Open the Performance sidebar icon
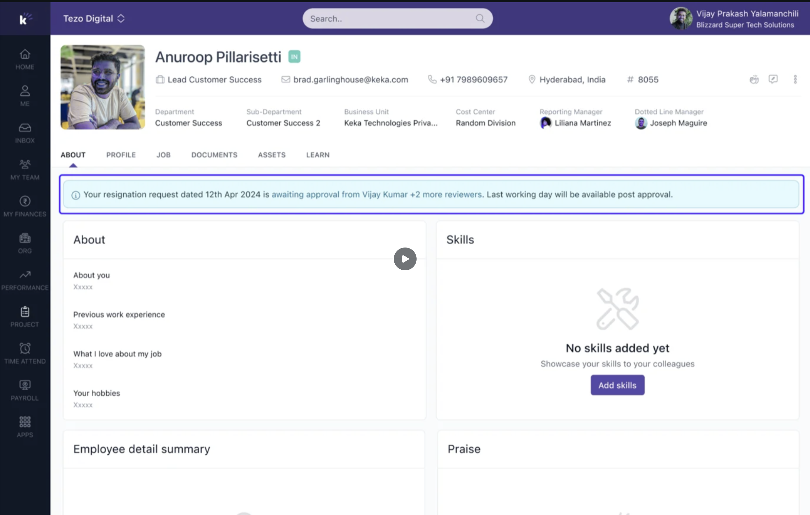Screen dimensions: 810x515 tap(25, 280)
